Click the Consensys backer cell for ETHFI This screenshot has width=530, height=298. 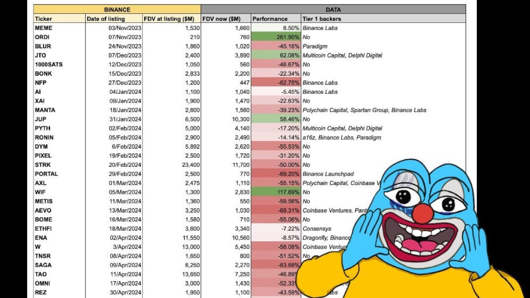317,229
